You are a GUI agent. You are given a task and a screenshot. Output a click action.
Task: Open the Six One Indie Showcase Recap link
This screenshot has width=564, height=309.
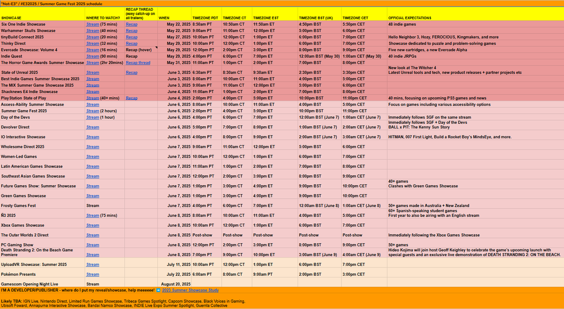click(132, 24)
